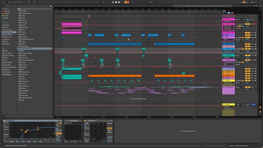Click the EQ Eight Freq knob
The width and height of the screenshot is (263, 148).
tap(6, 125)
